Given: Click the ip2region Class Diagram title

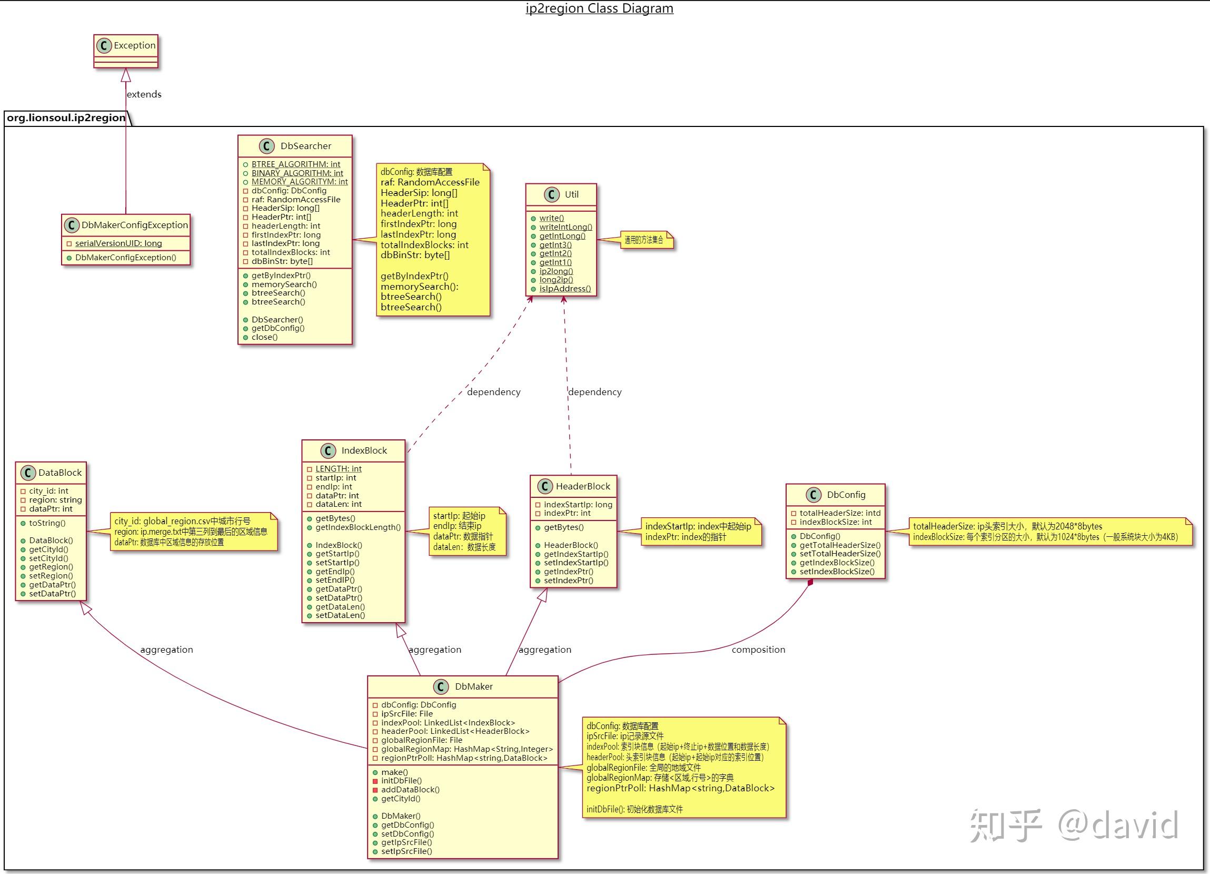Looking at the screenshot, I should [599, 8].
